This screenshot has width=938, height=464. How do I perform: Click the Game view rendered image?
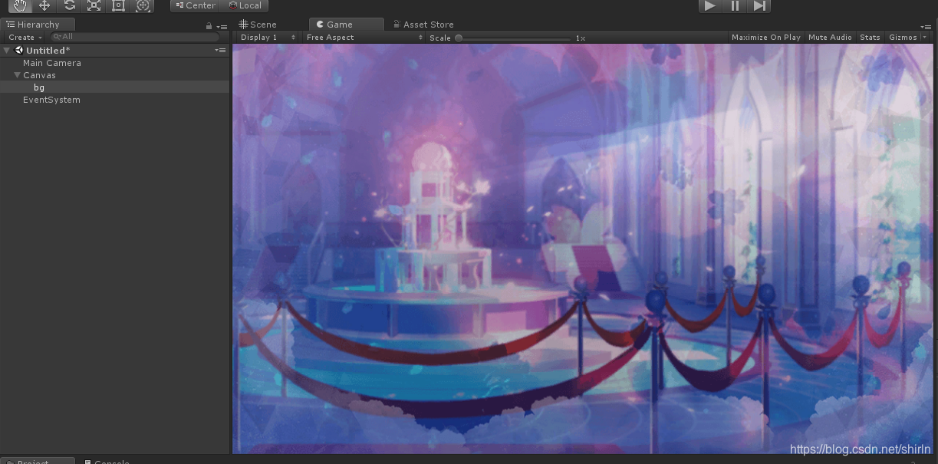(583, 248)
